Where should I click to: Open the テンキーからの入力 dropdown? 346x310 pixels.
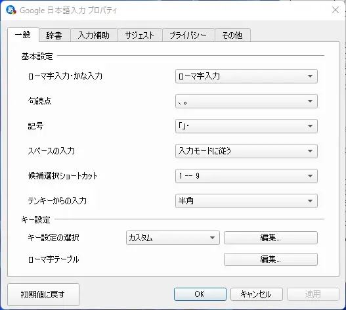pos(246,201)
